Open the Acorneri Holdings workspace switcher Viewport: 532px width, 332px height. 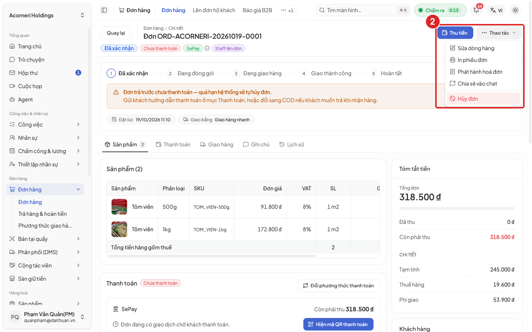click(x=47, y=15)
